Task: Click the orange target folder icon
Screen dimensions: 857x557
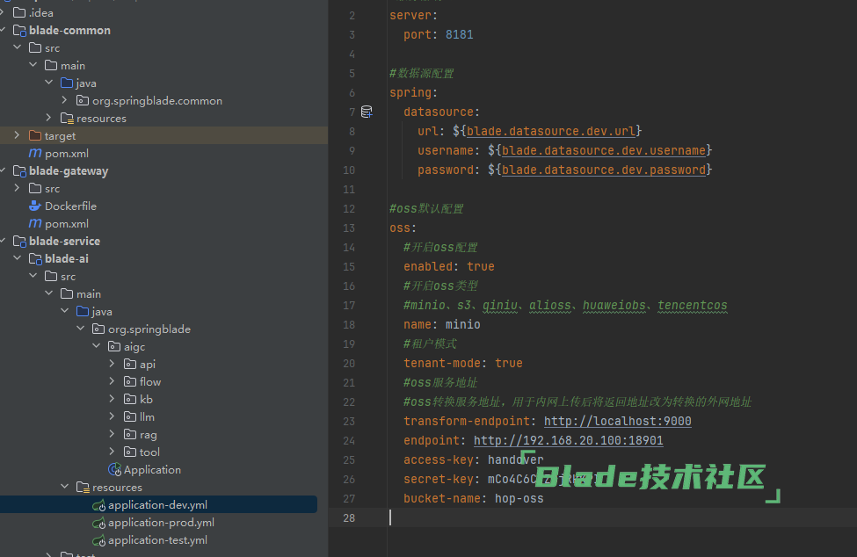Action: (35, 135)
